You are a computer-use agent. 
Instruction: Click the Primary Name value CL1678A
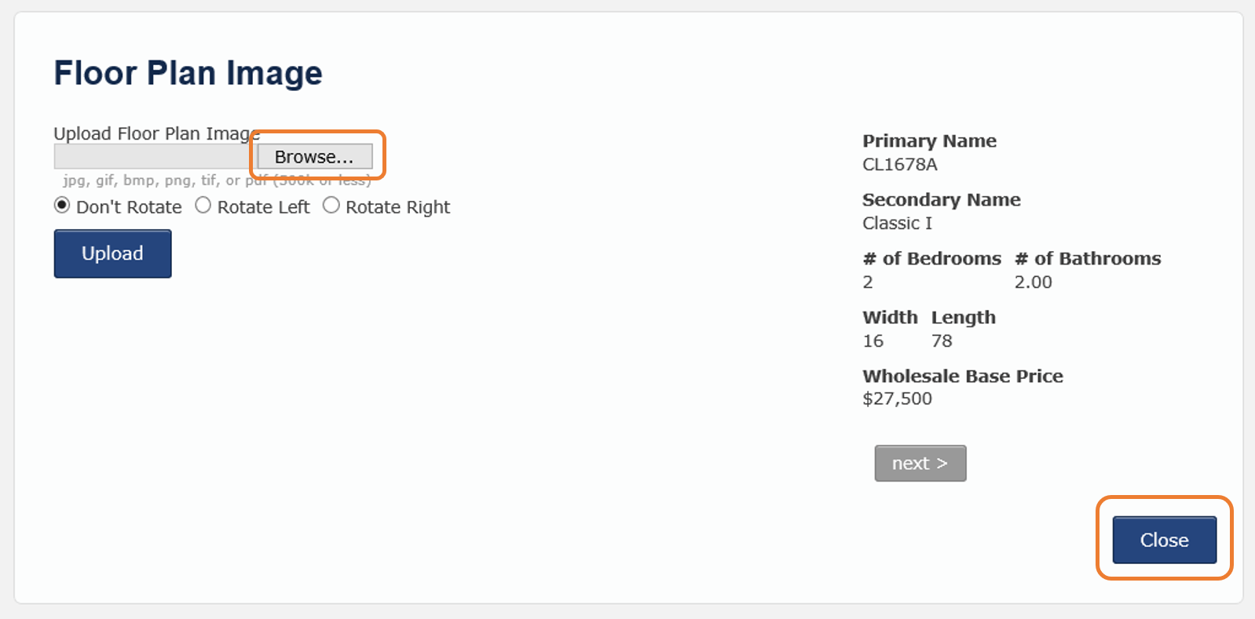[x=900, y=165]
